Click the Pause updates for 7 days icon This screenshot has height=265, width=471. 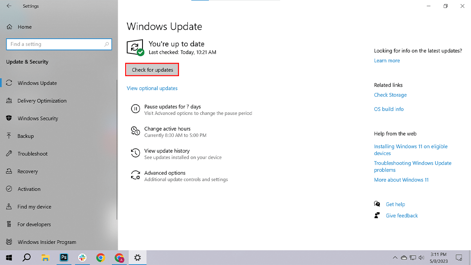[135, 109]
